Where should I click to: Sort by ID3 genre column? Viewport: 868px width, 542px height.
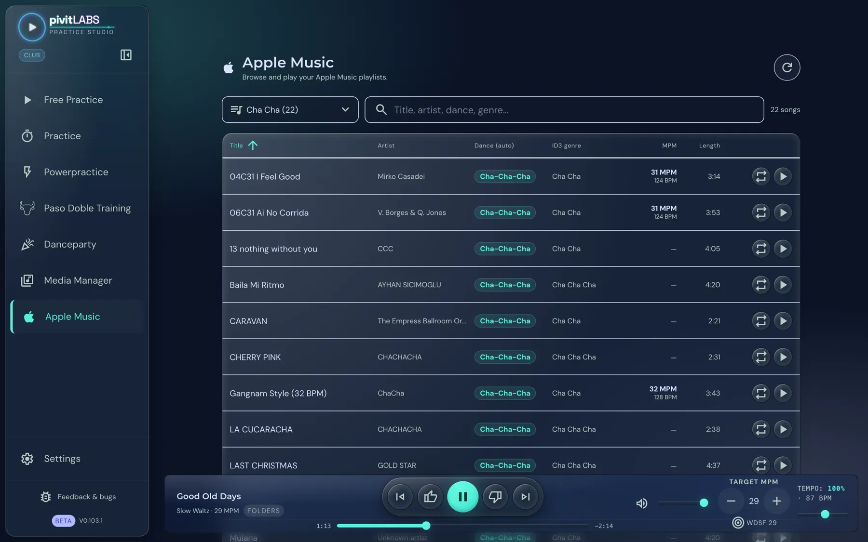pos(566,145)
